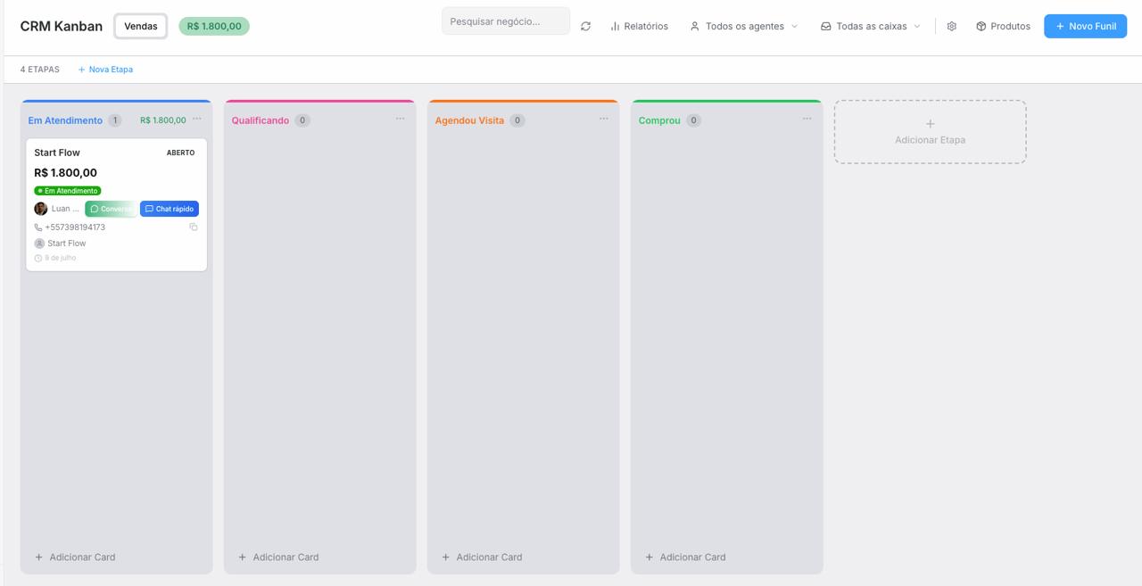Click Luan agent avatar on the card

tap(40, 209)
